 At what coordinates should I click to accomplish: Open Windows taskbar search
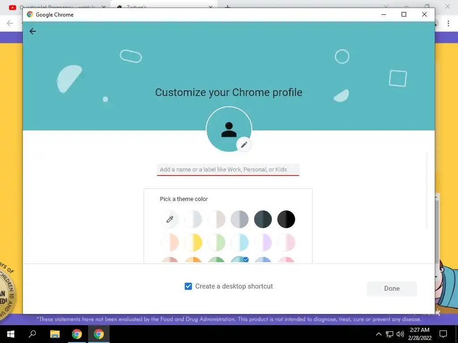tap(32, 334)
